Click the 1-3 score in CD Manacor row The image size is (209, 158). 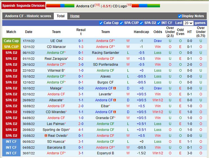click(81, 47)
